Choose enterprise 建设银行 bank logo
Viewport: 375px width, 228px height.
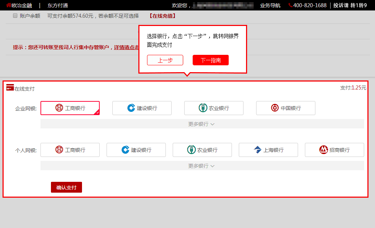click(x=131, y=108)
